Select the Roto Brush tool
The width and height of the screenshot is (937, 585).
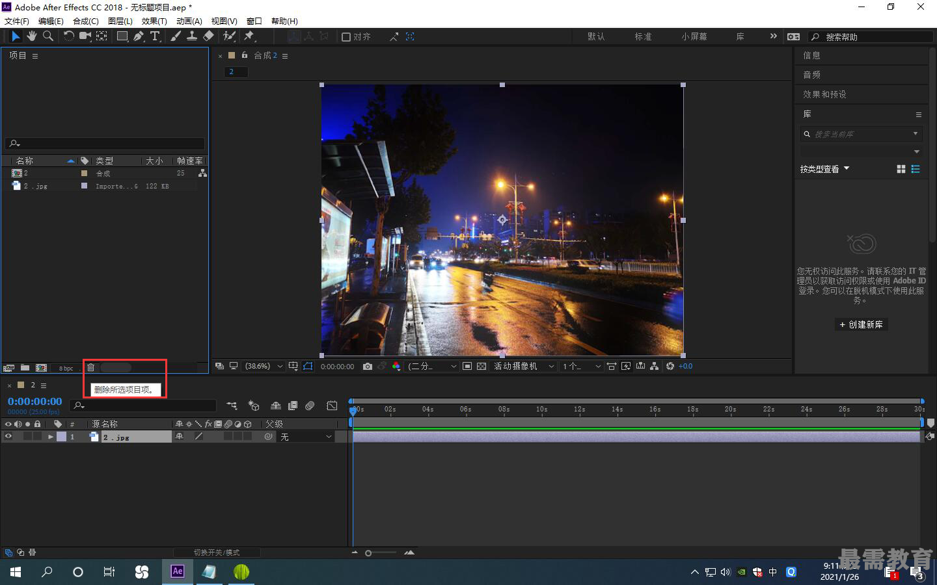click(229, 36)
